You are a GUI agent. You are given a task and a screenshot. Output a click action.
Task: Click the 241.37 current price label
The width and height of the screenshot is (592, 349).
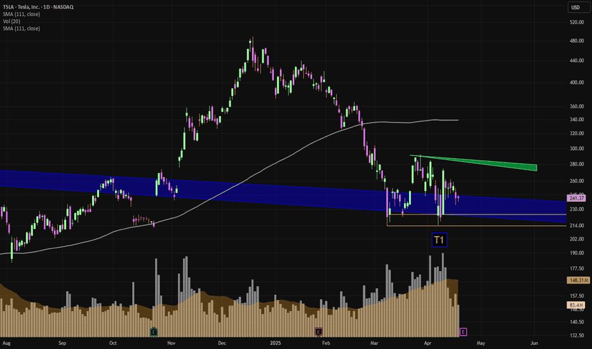(576, 198)
